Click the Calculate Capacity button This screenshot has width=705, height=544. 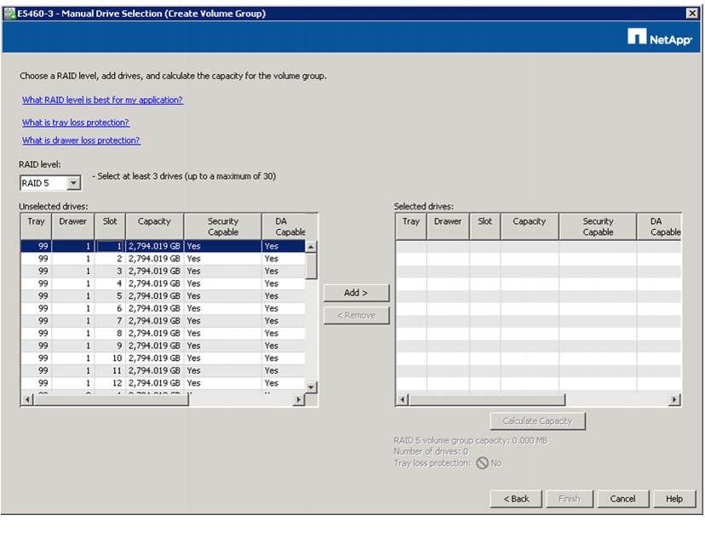coord(538,421)
